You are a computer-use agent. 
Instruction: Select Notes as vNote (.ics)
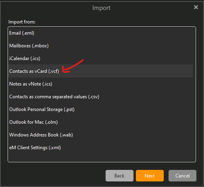[100, 84]
